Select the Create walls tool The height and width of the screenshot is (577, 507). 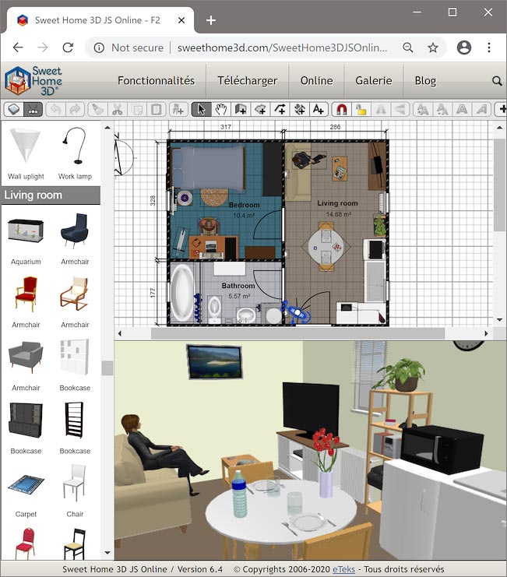241,109
